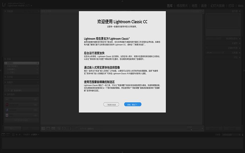This screenshot has height=153, width=245.
Task: Select 所有照片 in the catalog
Action: (x=21, y=63)
